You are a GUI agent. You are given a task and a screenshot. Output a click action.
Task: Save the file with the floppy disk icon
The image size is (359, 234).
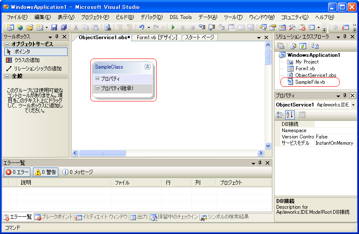coord(54,27)
